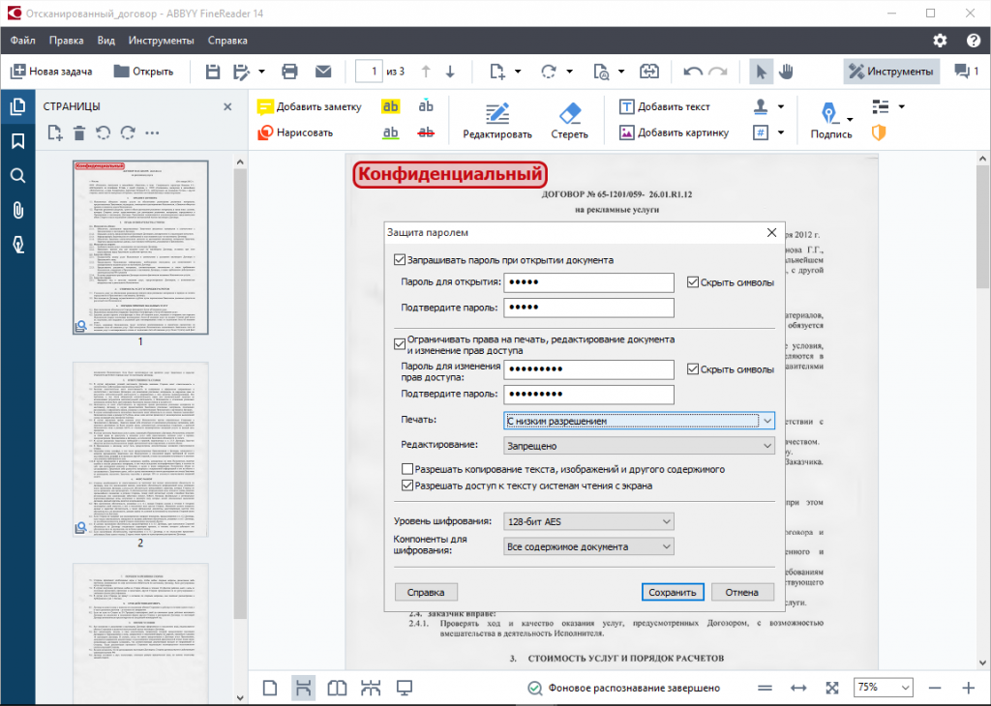Click the Erase (Стереть) tool
Image resolution: width=991 pixels, height=706 pixels.
[569, 121]
